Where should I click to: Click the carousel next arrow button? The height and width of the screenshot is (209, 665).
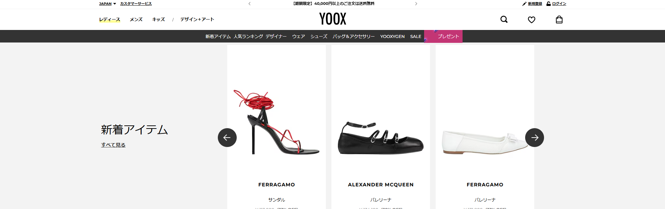coord(535,138)
